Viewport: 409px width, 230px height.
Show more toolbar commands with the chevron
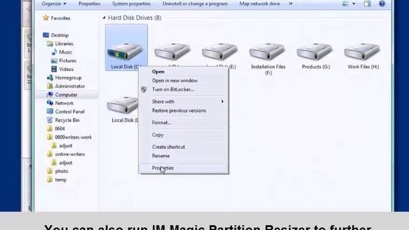click(x=291, y=4)
